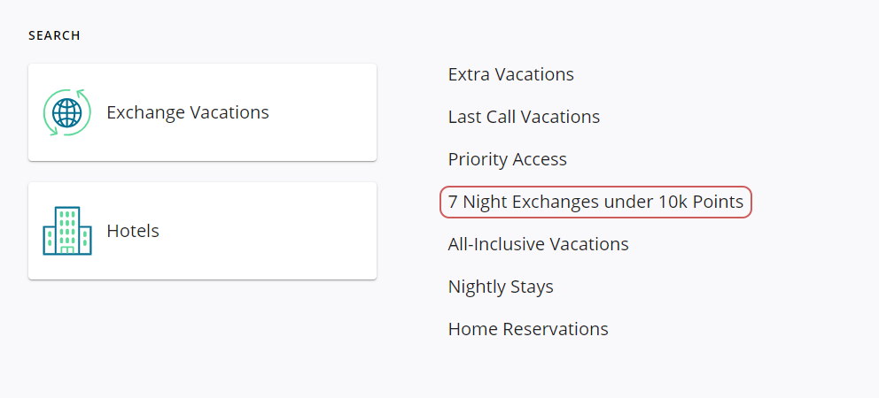879x398 pixels.
Task: Open the Priority Access link
Action: click(x=508, y=159)
